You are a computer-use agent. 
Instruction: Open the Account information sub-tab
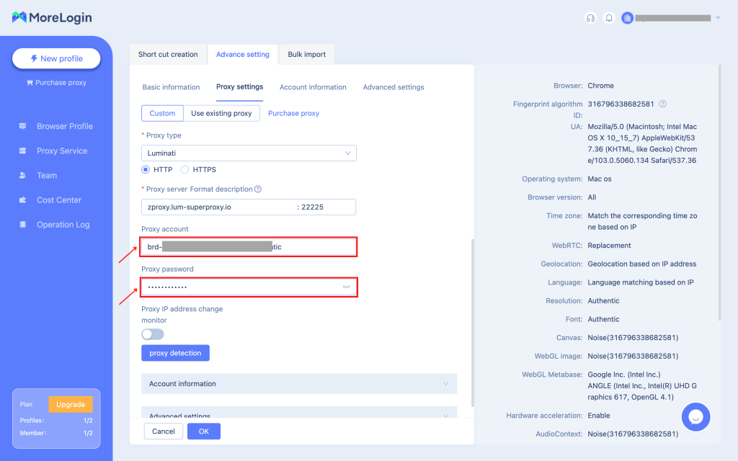(313, 87)
